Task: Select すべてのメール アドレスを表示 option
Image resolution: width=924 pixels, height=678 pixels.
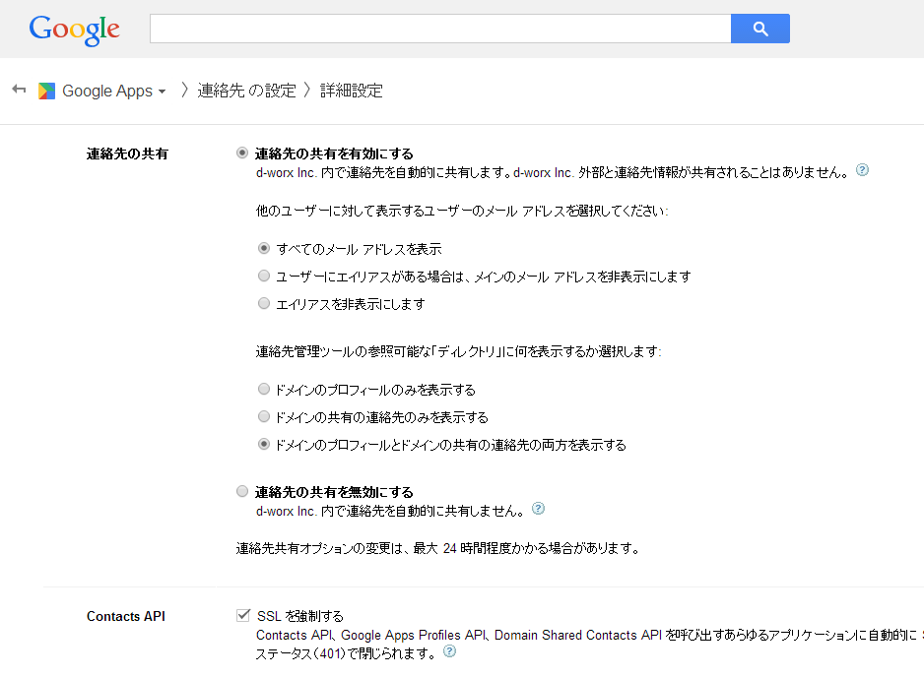Action: coord(263,248)
